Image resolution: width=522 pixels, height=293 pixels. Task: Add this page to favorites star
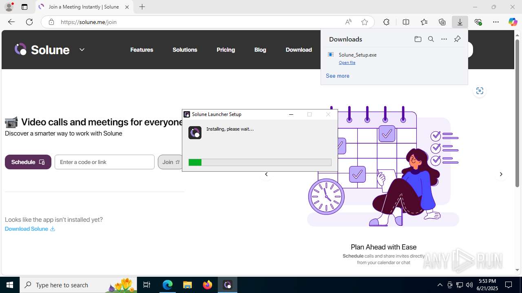tap(365, 22)
